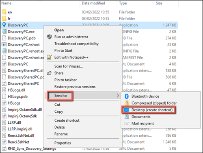Select Pin to taskbar option

click(x=65, y=80)
